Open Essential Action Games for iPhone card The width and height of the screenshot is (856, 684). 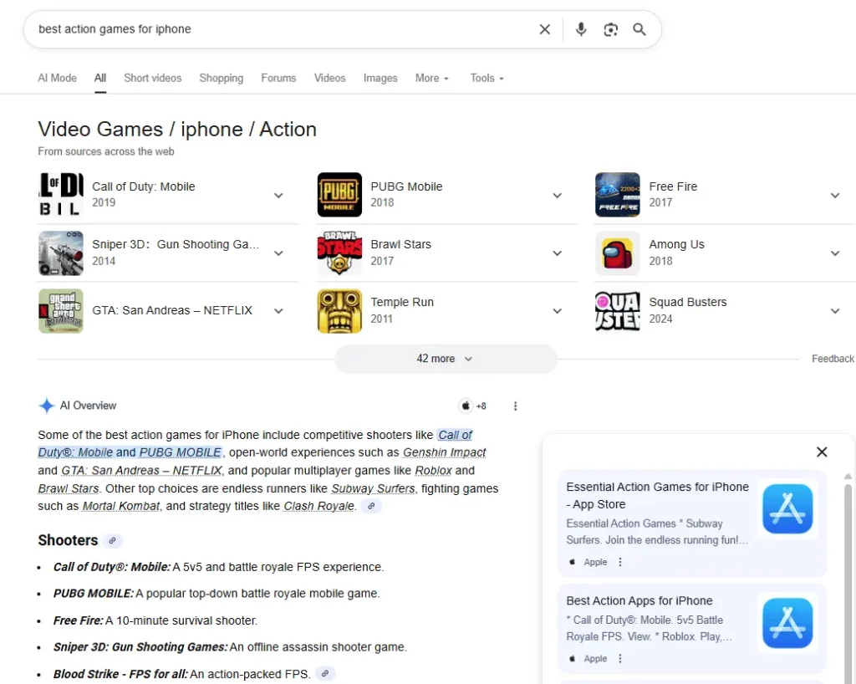(x=691, y=523)
